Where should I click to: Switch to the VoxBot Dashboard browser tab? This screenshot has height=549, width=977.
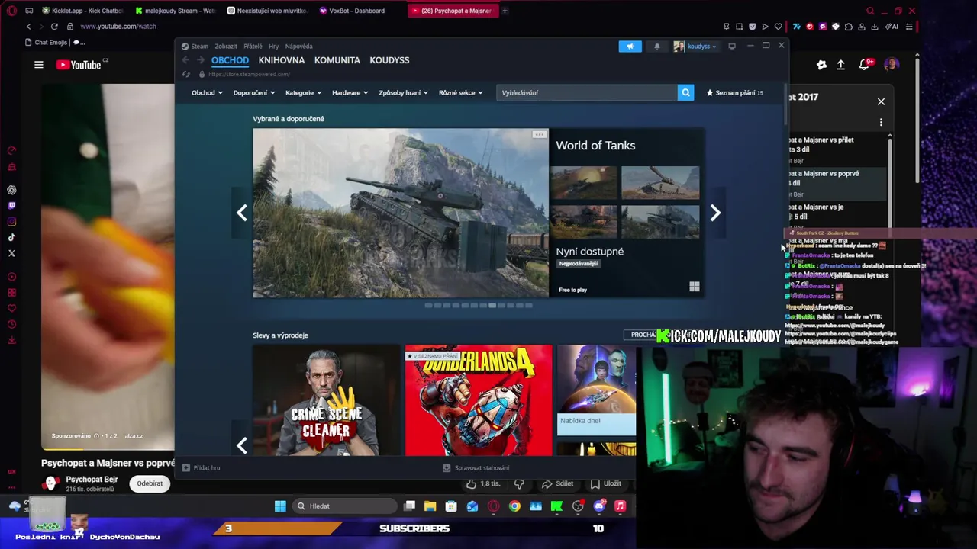click(x=356, y=11)
